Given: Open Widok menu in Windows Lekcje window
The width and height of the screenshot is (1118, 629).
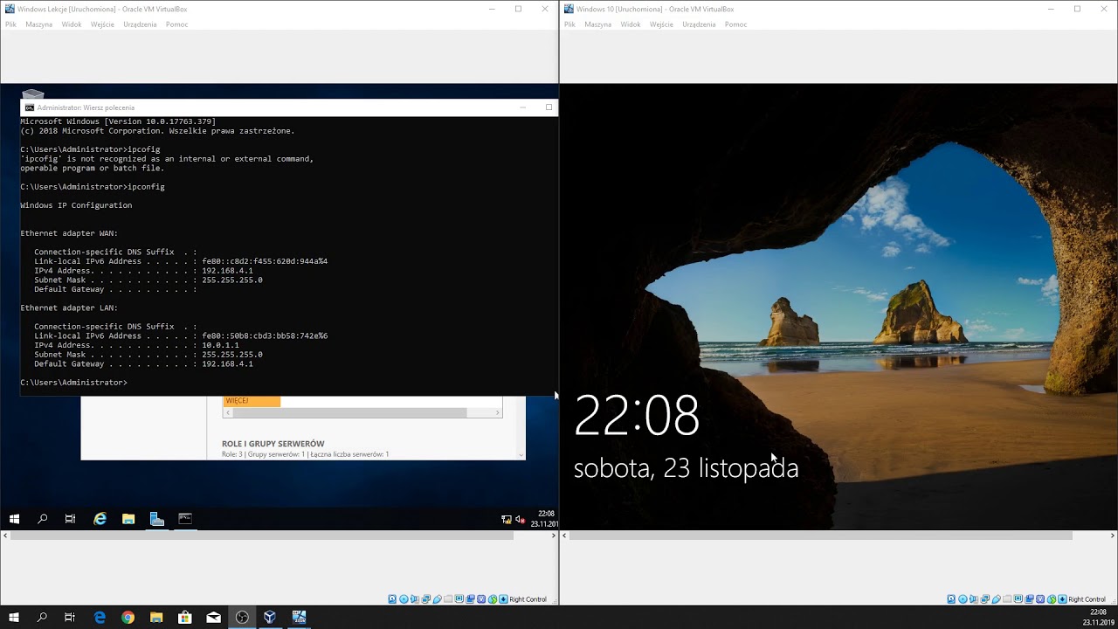Looking at the screenshot, I should [x=72, y=24].
